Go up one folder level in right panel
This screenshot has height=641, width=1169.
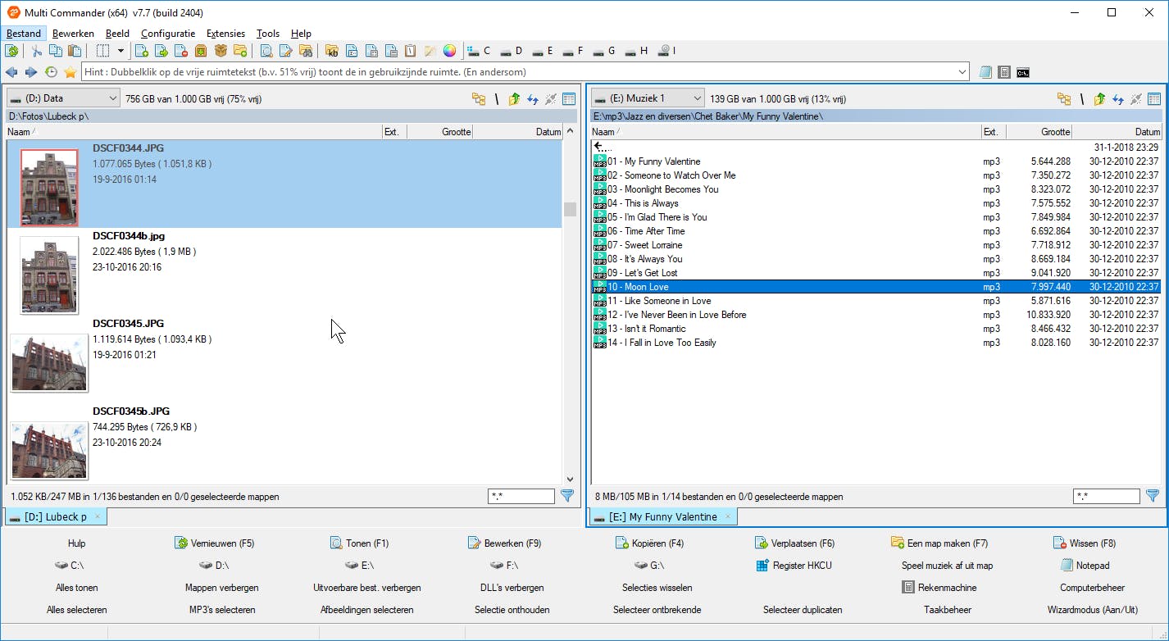(x=1099, y=99)
